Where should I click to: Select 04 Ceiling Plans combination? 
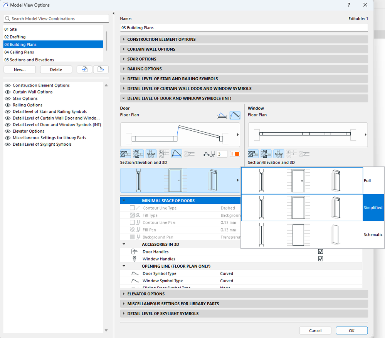[x=19, y=52]
